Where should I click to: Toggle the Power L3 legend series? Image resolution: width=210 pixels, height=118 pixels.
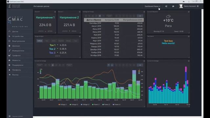pos(116,105)
